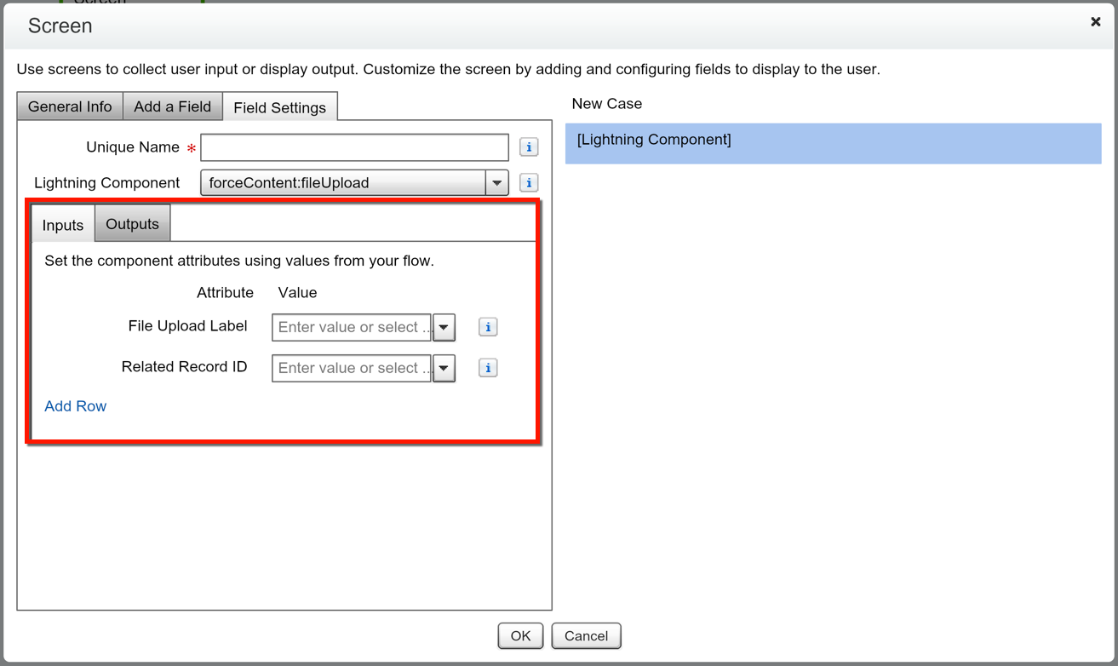
Task: Open the Add a Field tab
Action: 172,106
